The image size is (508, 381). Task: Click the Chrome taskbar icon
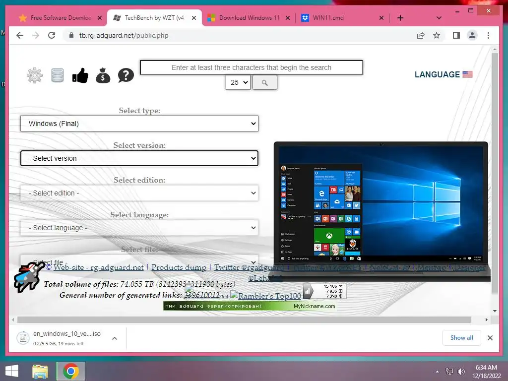click(71, 371)
